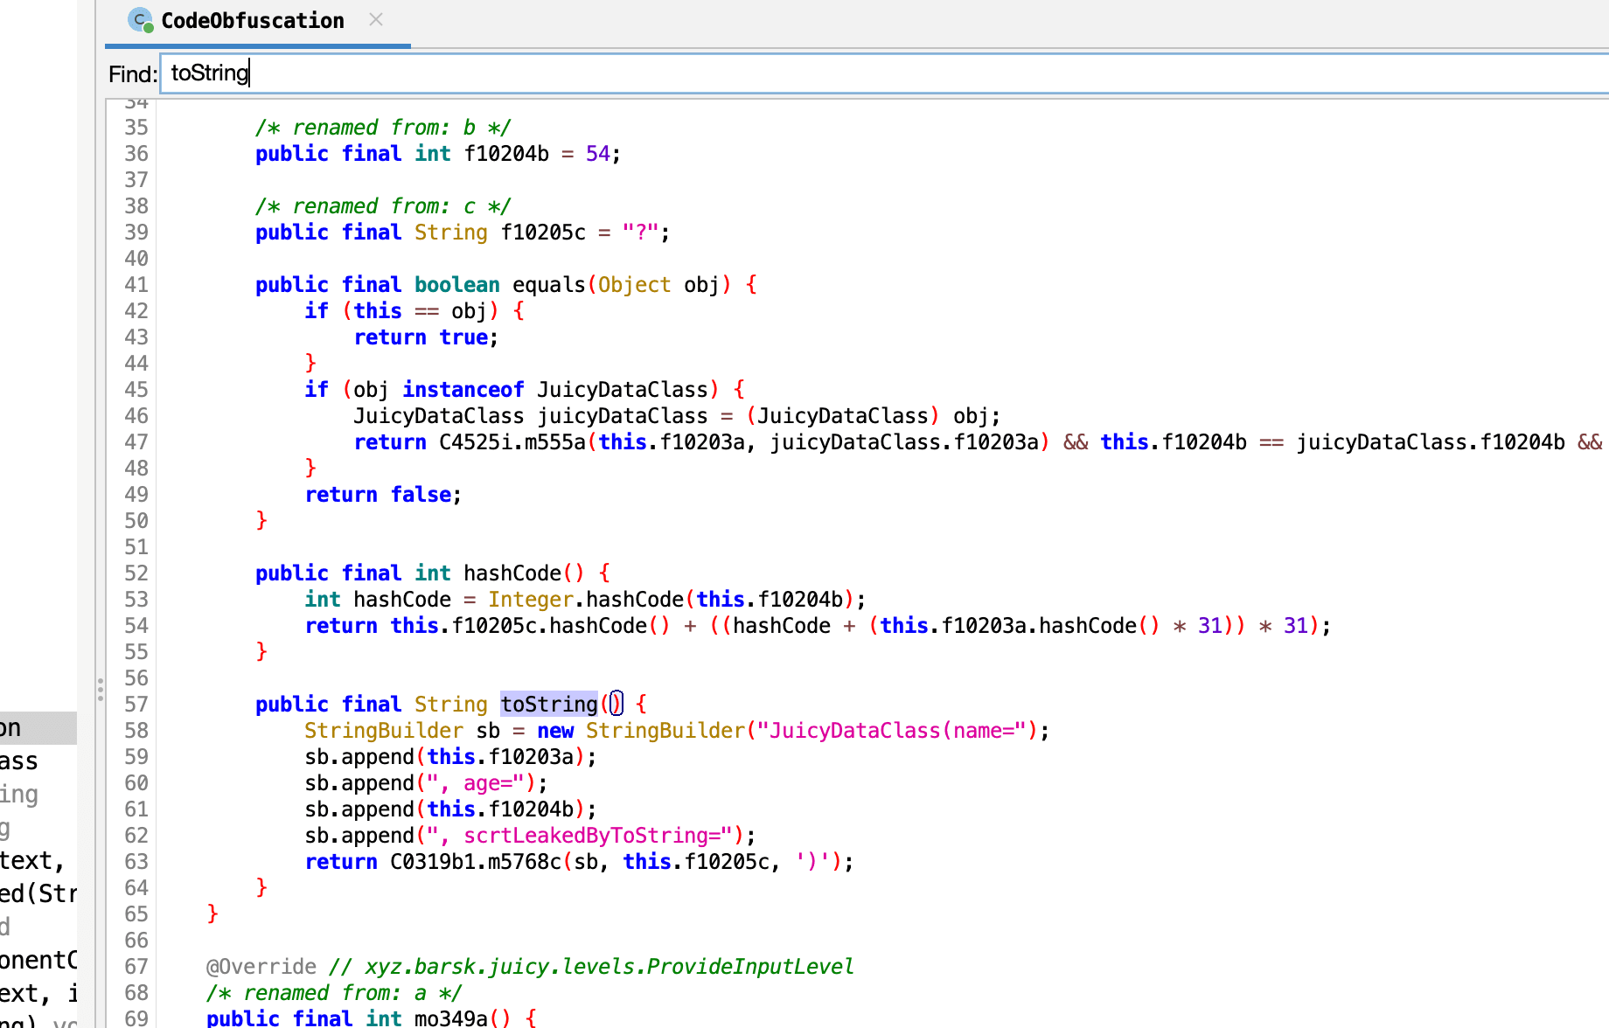Click the sb.append(", age=") line
The height and width of the screenshot is (1028, 1609).
426,782
